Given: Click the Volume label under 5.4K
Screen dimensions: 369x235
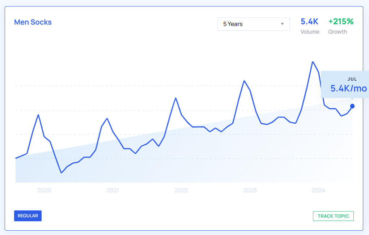Looking at the screenshot, I should [x=310, y=32].
